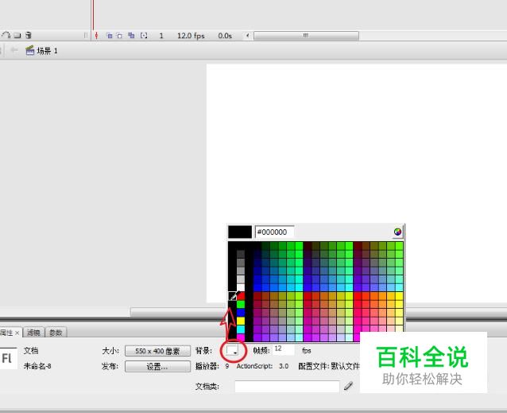Image resolution: width=507 pixels, height=413 pixels.
Task: Pick the magenta basic swatch
Action: pos(241,337)
